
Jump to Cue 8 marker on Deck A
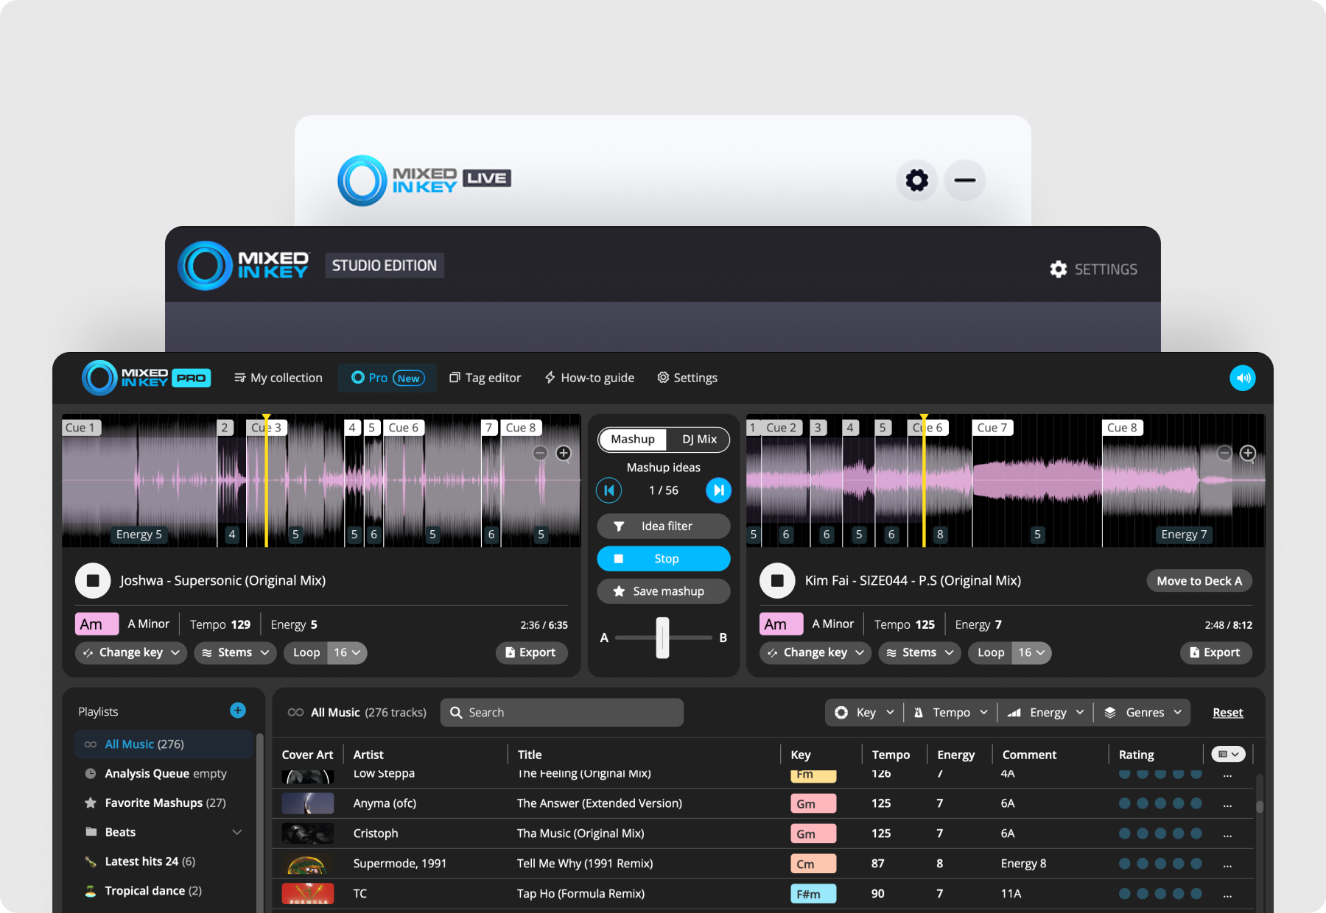click(x=522, y=428)
